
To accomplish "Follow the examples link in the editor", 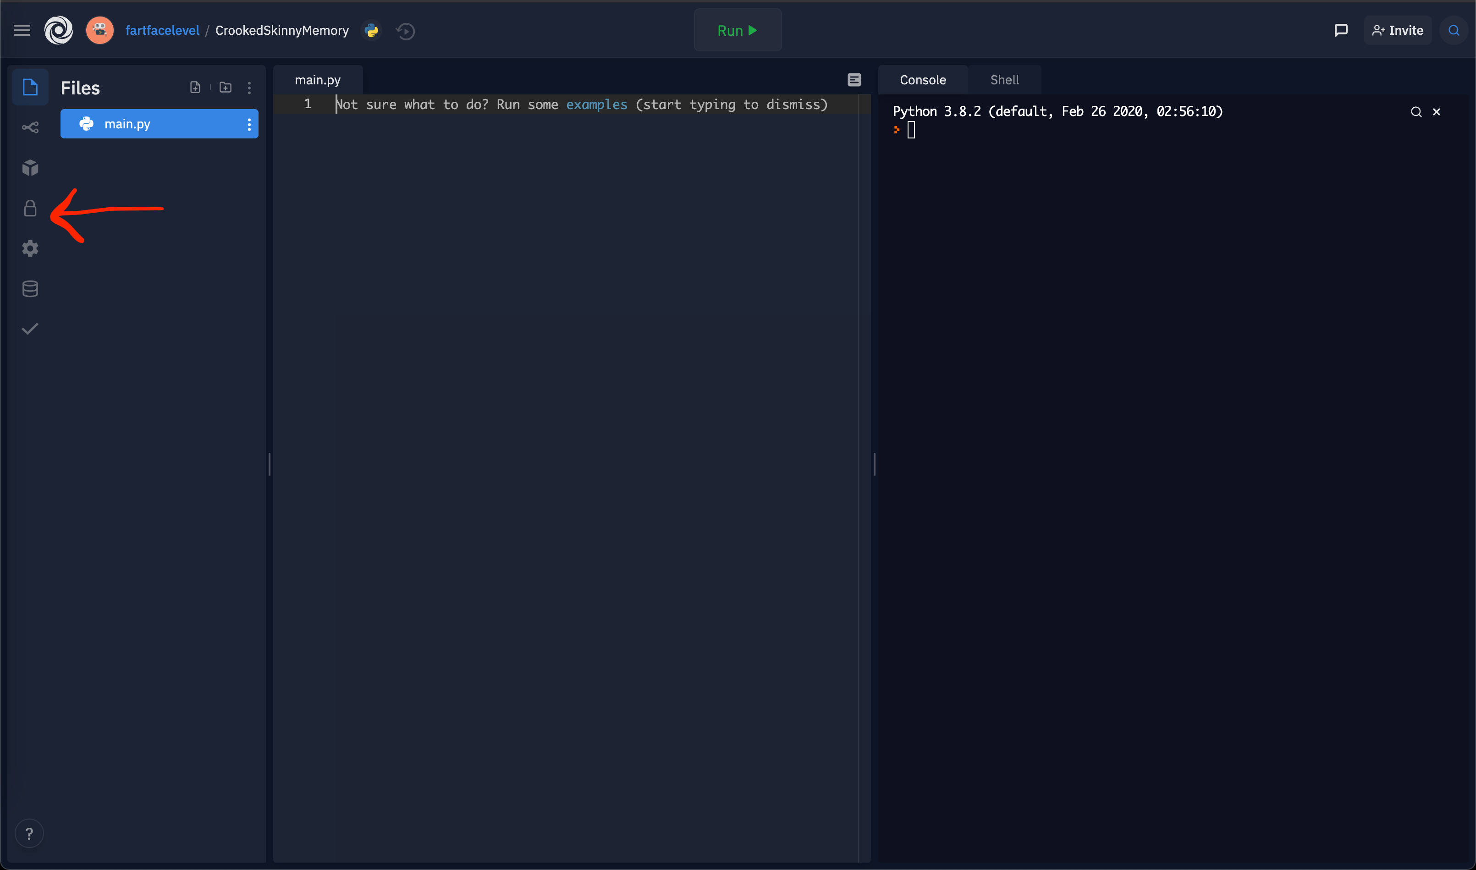I will 597,105.
